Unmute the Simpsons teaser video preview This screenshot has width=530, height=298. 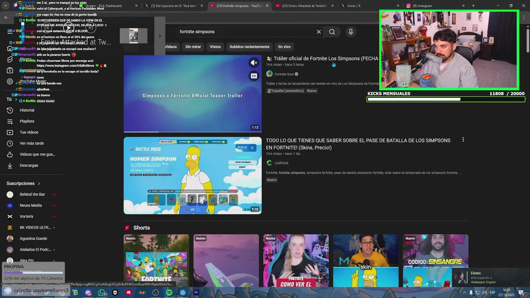tap(254, 62)
